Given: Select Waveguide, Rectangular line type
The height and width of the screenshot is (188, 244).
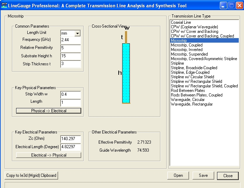Looking at the screenshot, I should [x=204, y=104].
